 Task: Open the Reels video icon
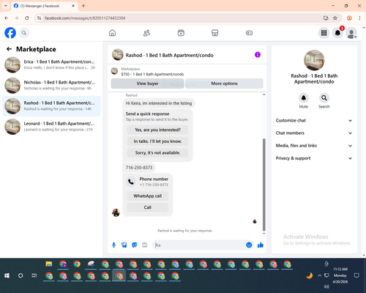click(x=181, y=33)
